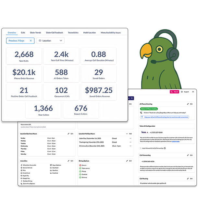Follow the support page link
This screenshot has height=209, width=198.
click(176, 141)
